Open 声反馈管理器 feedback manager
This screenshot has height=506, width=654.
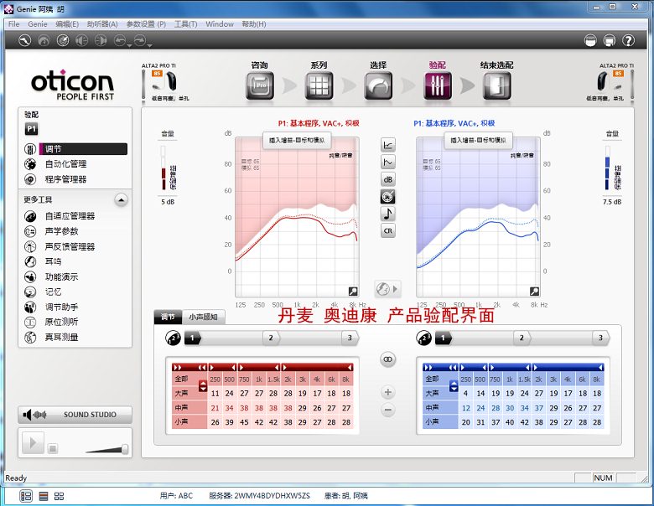click(x=70, y=246)
